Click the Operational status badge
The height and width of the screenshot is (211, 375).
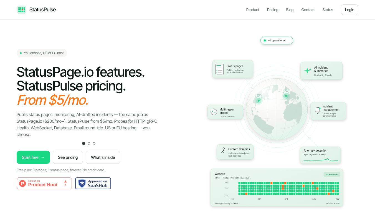[332, 174]
